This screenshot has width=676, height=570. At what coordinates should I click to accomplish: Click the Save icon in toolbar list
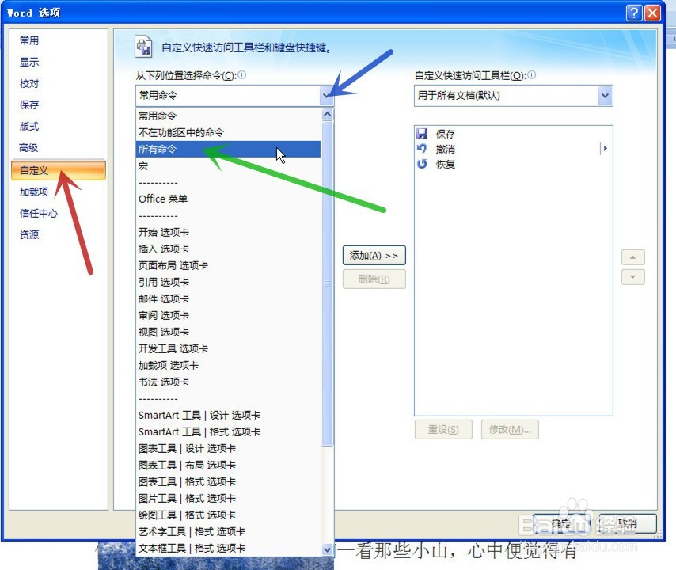[x=422, y=134]
